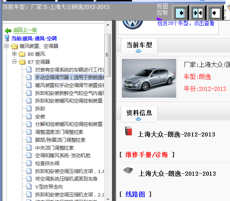Click view control split-center arrows button

click(x=198, y=13)
